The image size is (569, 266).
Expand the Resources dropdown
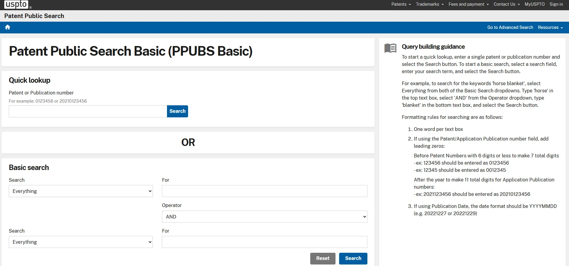point(550,27)
